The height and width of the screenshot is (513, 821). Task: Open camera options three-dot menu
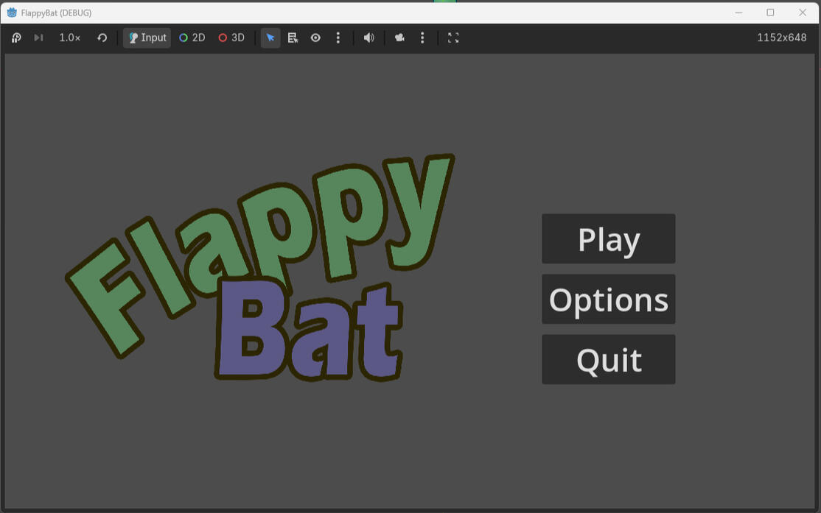(422, 38)
